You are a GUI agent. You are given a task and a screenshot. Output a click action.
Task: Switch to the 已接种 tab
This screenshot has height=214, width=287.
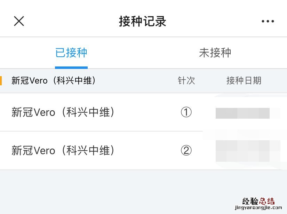71,53
